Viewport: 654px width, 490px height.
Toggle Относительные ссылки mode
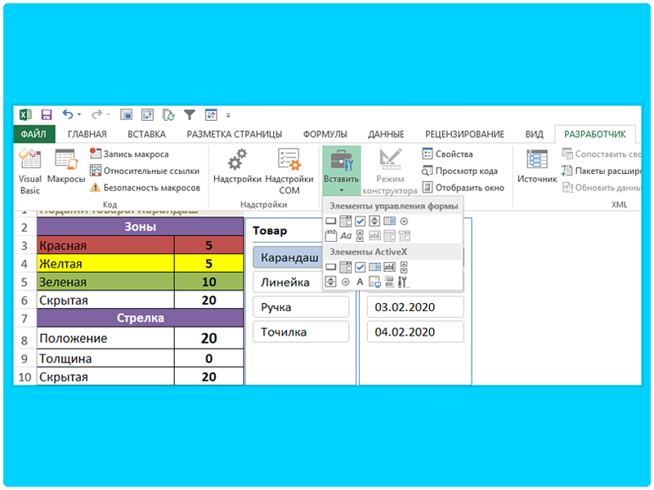[145, 171]
